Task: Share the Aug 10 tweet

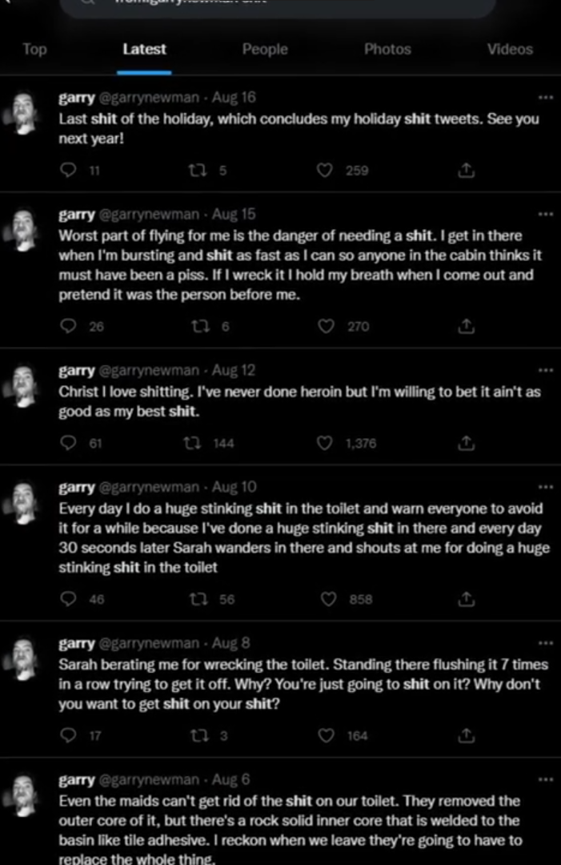Action: 467,599
